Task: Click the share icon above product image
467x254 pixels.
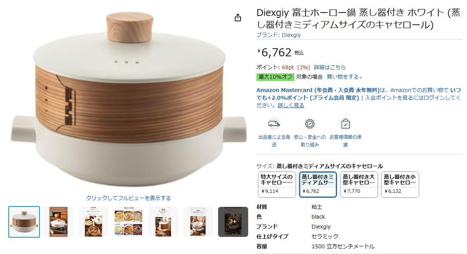Action: coord(238,18)
